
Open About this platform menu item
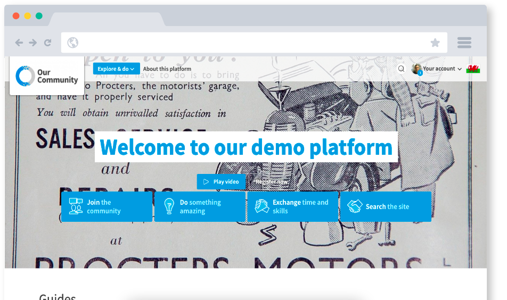[x=167, y=69]
